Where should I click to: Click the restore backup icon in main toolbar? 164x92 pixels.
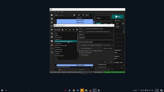click(79, 15)
